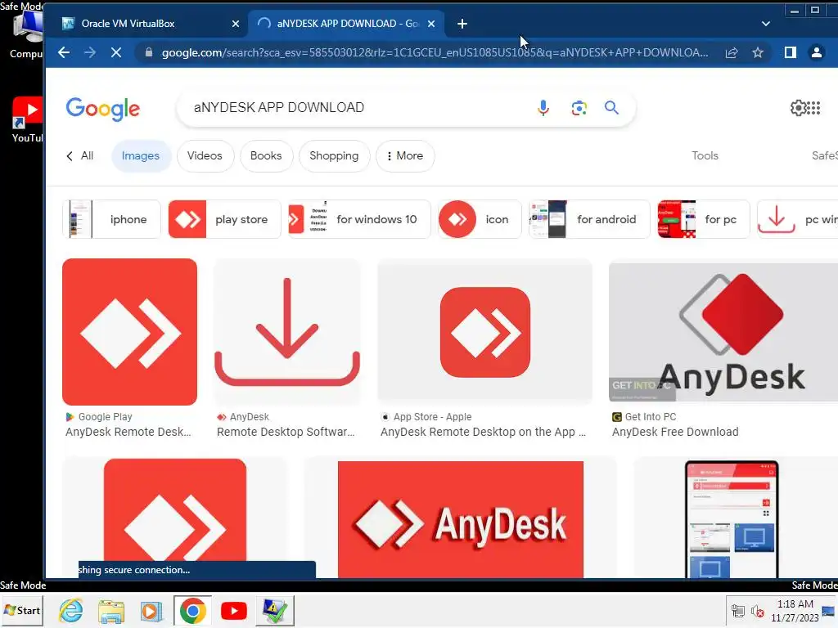
Task: Close the aNYDESK APP DOWNLOAD tab
Action: [431, 24]
